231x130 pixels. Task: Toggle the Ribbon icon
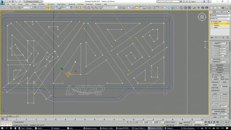tap(137, 8)
